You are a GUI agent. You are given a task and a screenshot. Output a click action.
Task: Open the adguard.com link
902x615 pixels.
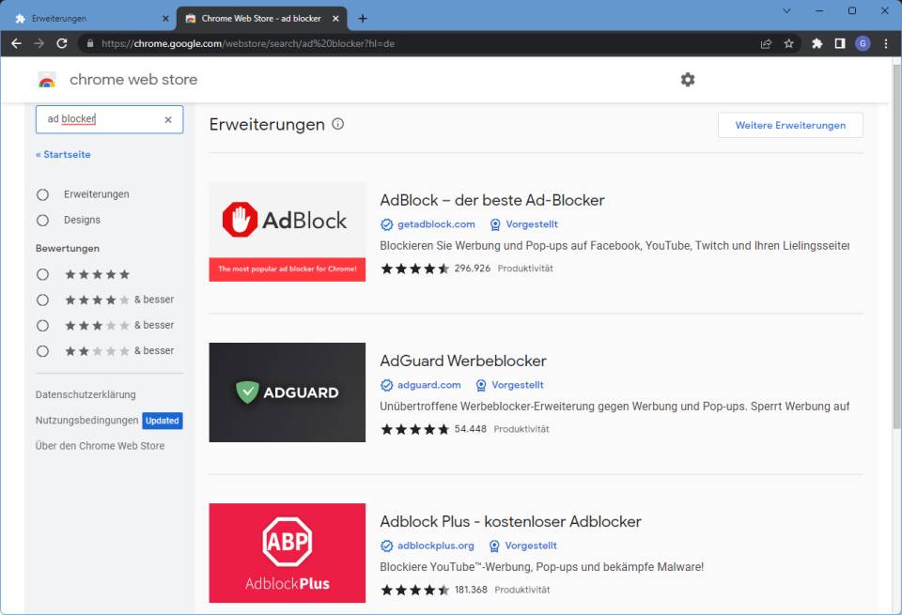(x=429, y=385)
